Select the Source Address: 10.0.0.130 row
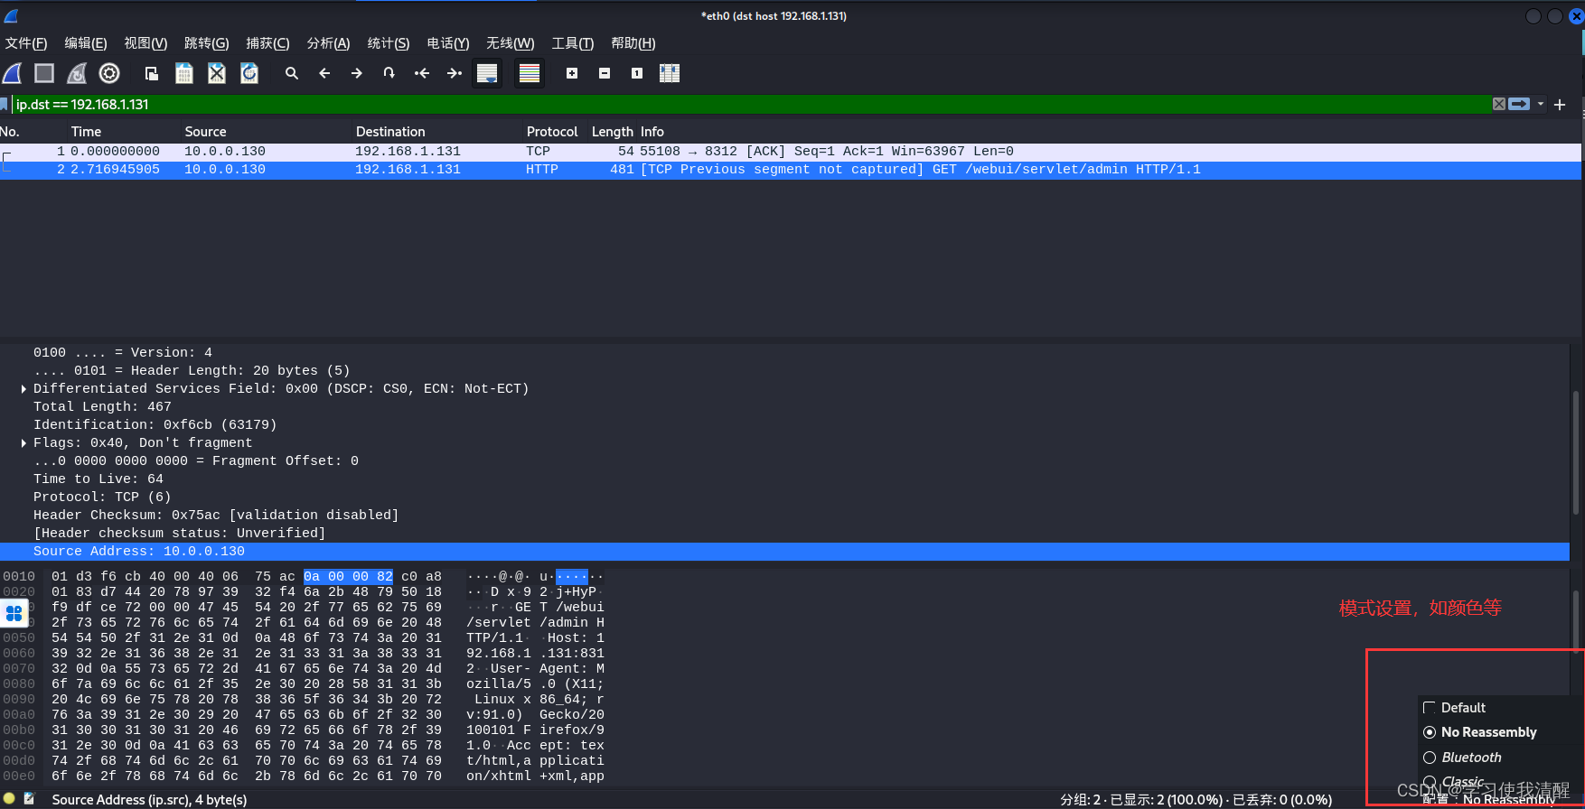 (784, 552)
